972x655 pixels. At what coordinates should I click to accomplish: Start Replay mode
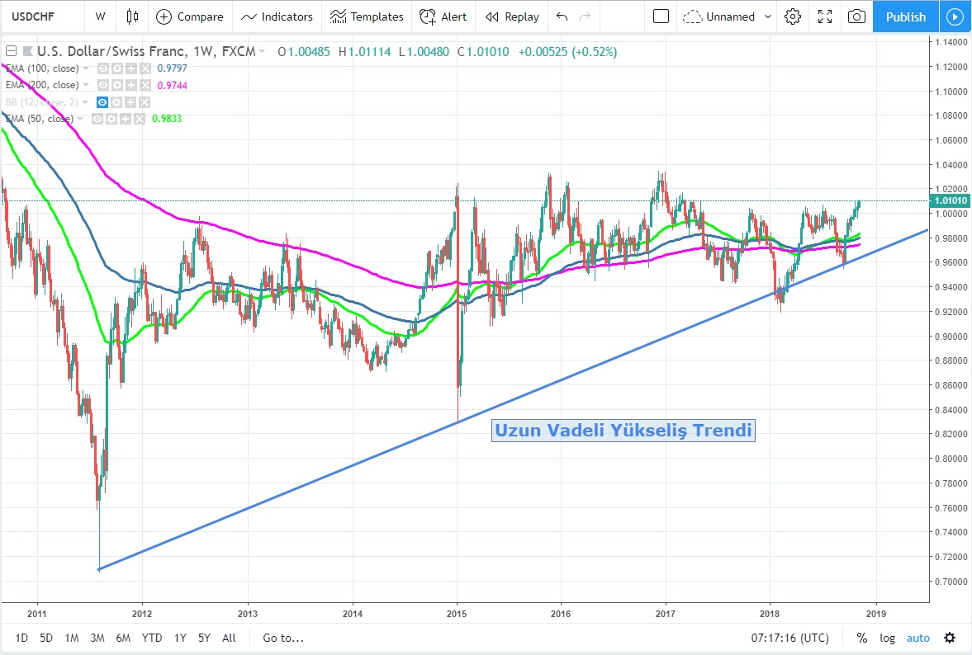tap(512, 16)
